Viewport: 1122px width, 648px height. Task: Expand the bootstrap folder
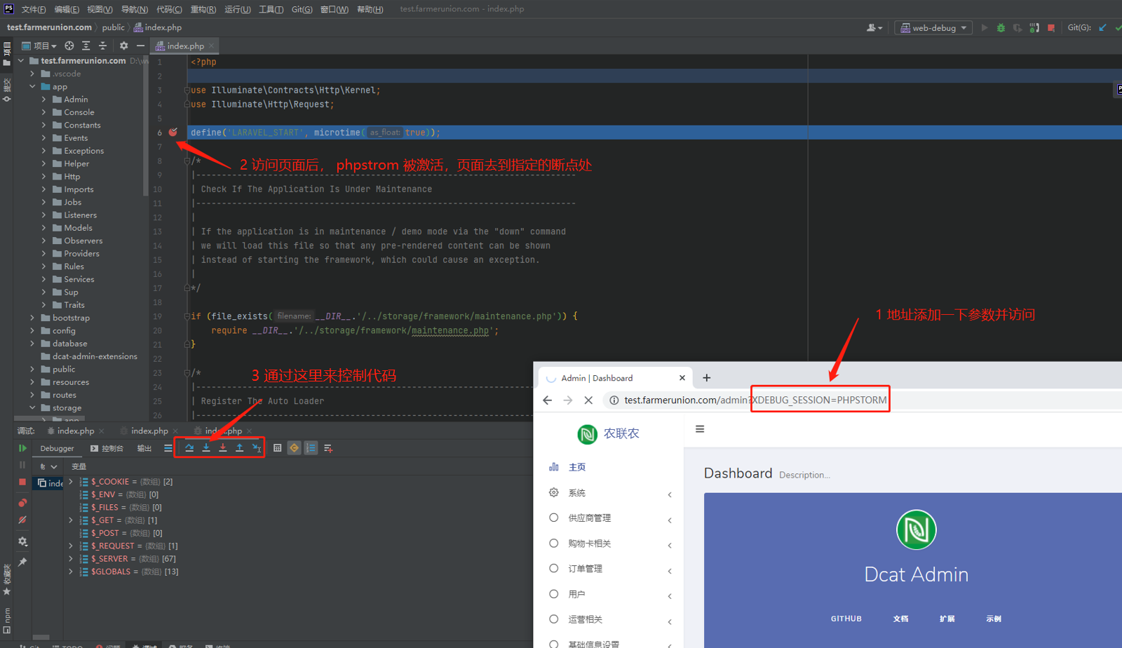(x=32, y=318)
